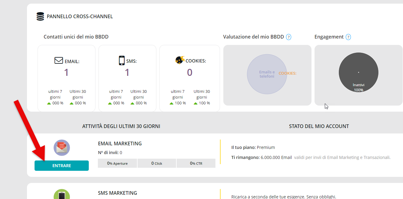Click the smartphone icon in SMS card

pos(122,61)
